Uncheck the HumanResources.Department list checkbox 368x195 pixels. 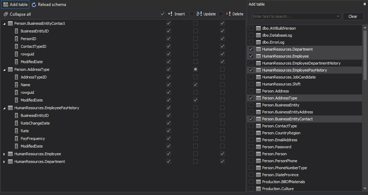[x=251, y=49]
